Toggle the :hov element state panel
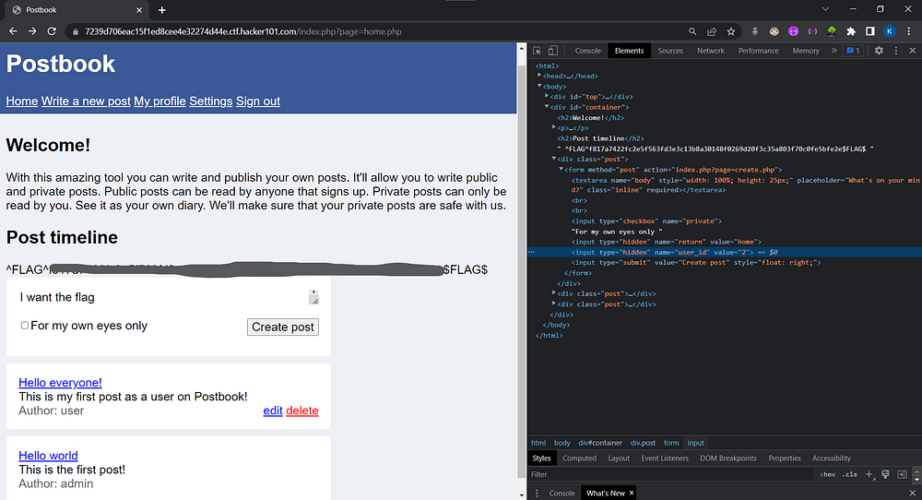The width and height of the screenshot is (922, 500). tap(828, 474)
